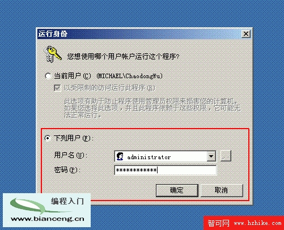Viewport: 284px width, 230px height.
Task: Expand the 用户名 dropdown arrow
Action: (x=211, y=156)
